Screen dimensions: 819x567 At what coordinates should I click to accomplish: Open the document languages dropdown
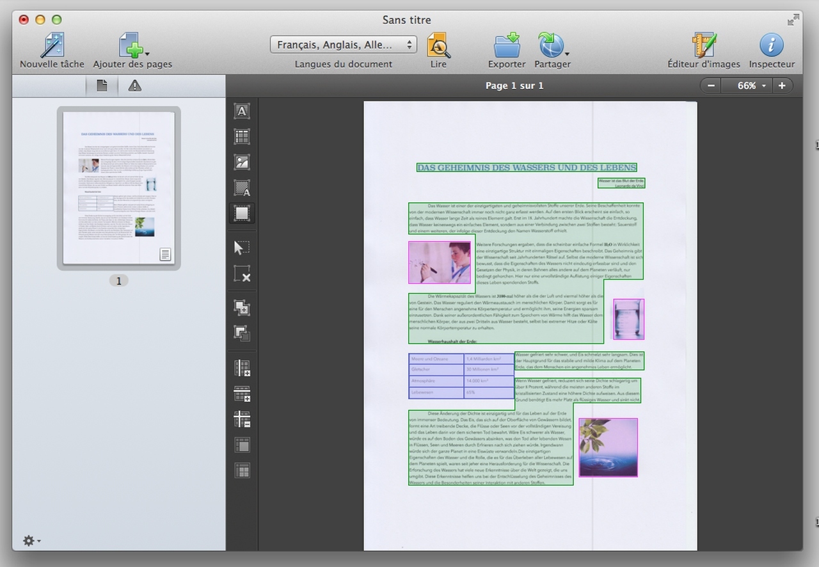pyautogui.click(x=344, y=45)
